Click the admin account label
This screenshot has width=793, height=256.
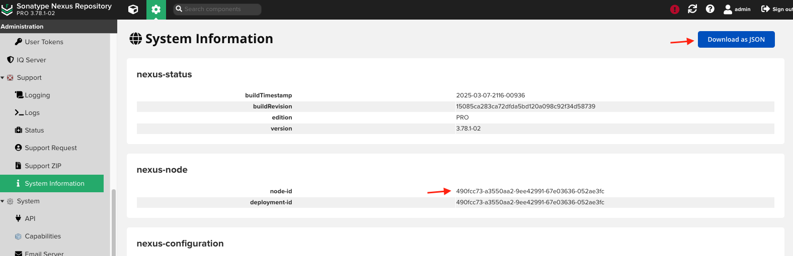[x=742, y=9]
